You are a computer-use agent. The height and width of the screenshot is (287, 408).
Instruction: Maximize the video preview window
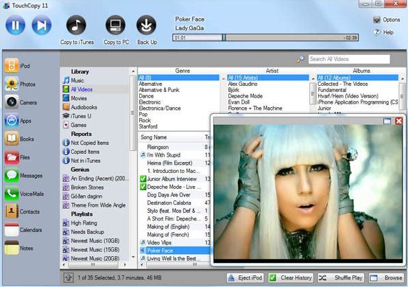[387, 121]
